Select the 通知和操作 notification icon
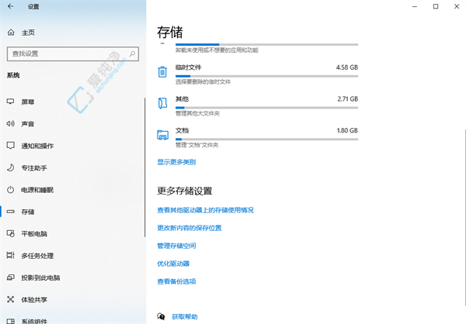 (10, 146)
